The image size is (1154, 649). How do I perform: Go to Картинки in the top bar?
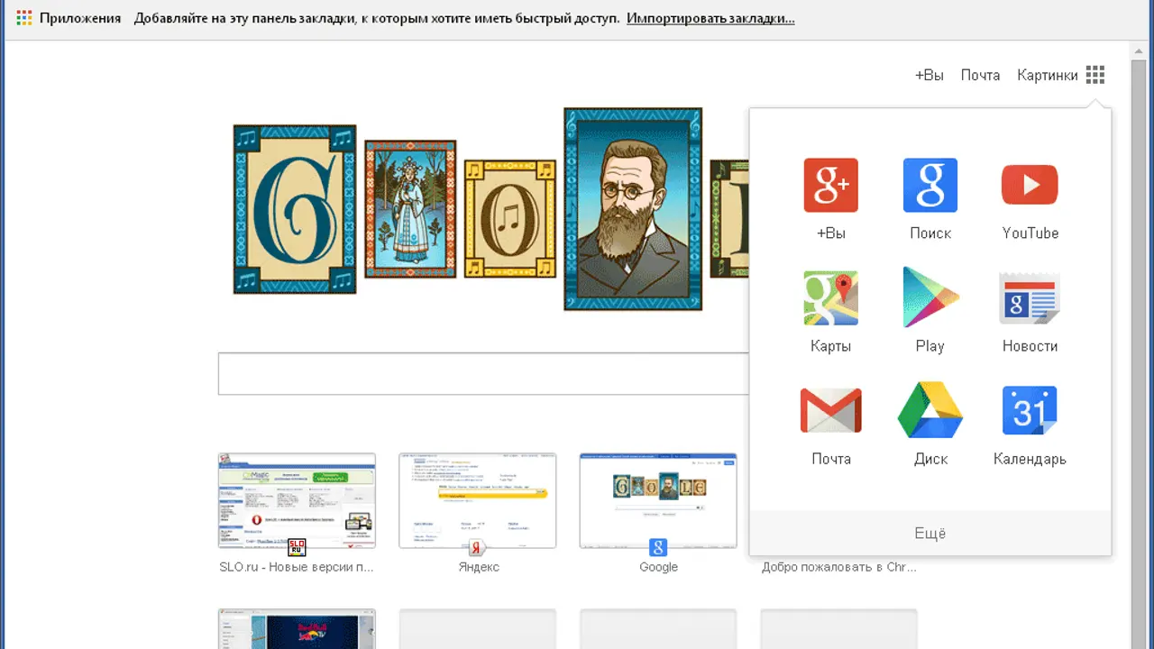coord(1047,76)
